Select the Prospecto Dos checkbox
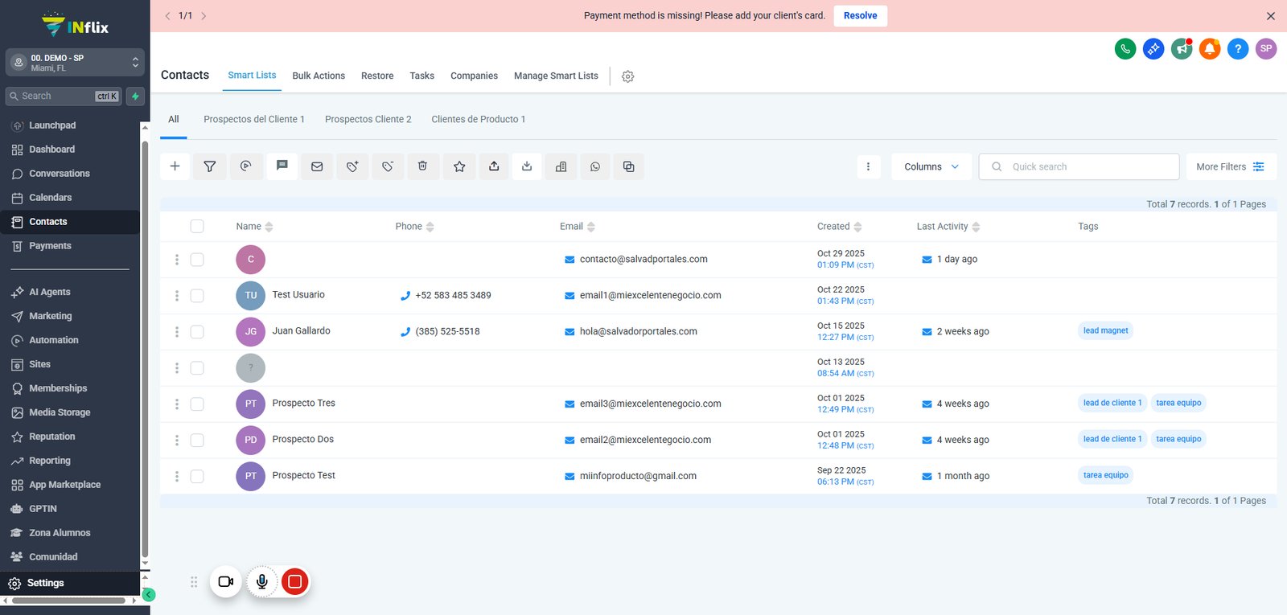The image size is (1287, 615). (x=197, y=441)
